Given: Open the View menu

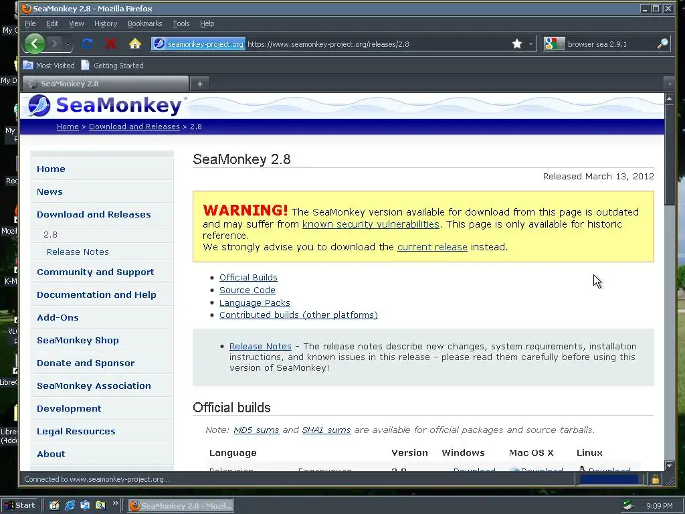Looking at the screenshot, I should point(76,23).
